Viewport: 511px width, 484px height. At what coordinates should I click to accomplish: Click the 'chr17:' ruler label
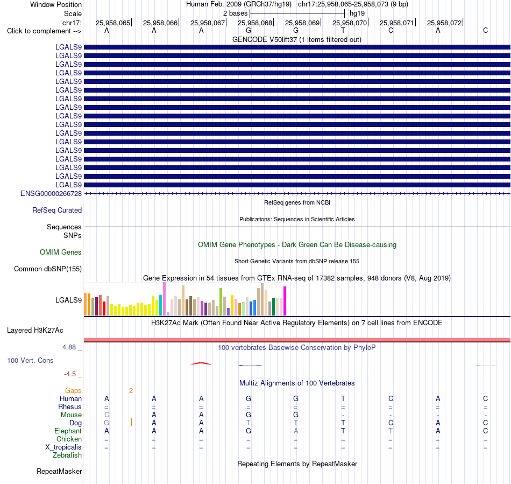pos(72,23)
